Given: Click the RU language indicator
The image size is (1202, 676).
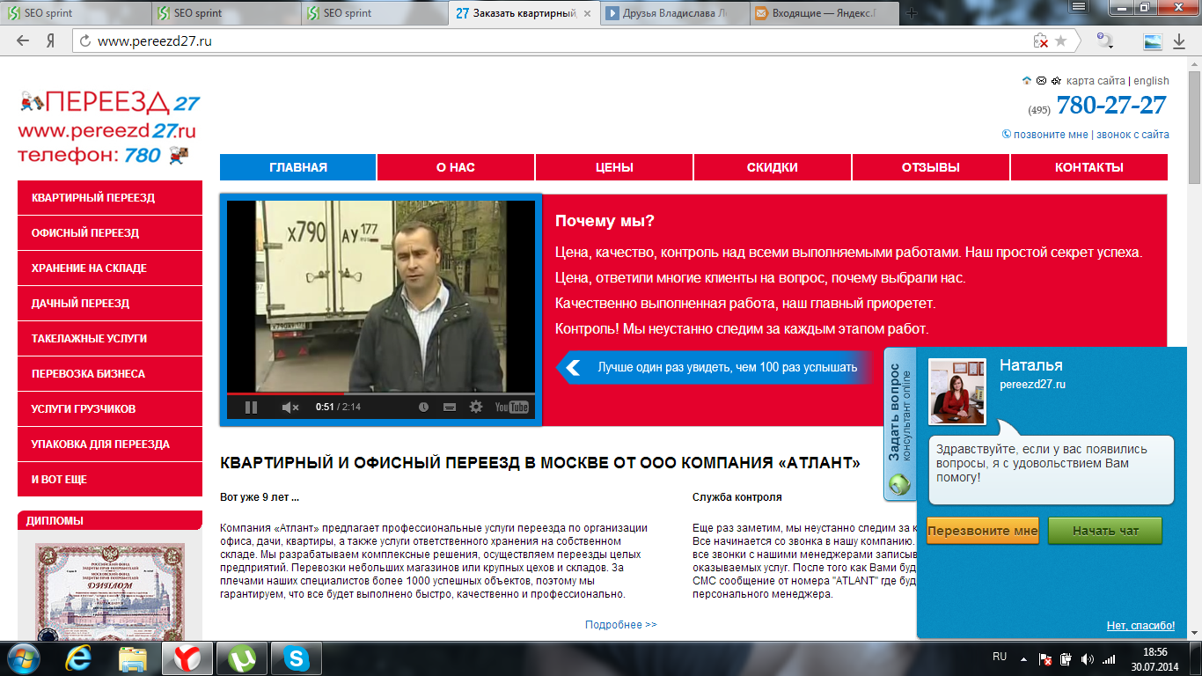Looking at the screenshot, I should (x=1000, y=658).
